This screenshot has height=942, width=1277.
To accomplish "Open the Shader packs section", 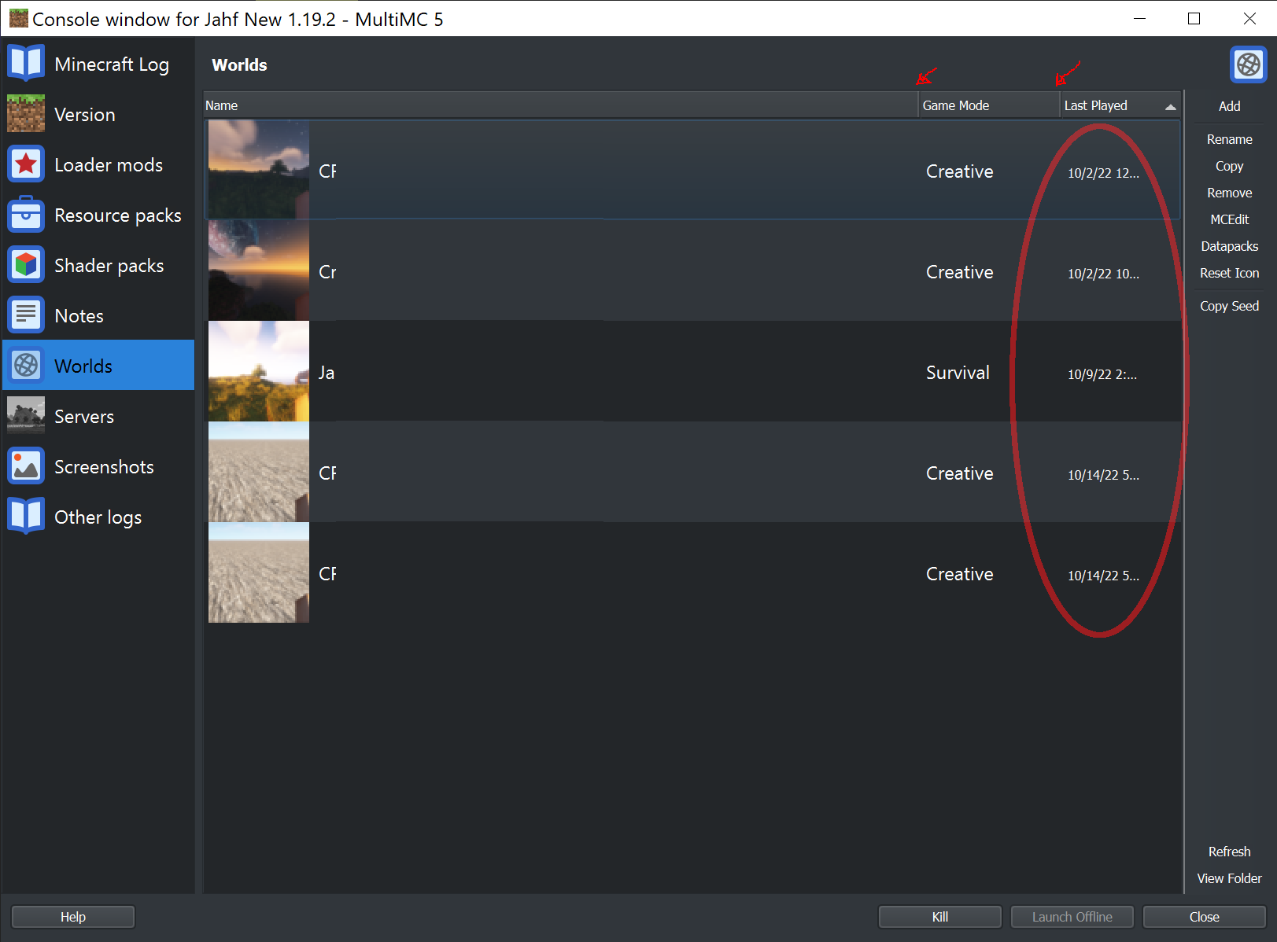I will [x=109, y=265].
